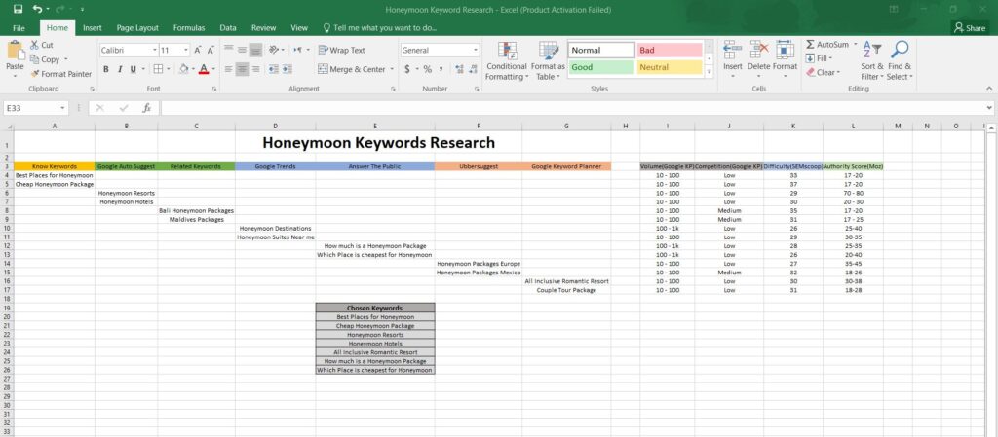Apply the Normal cell style
Viewport: 998px width, 437px height.
[x=601, y=51]
